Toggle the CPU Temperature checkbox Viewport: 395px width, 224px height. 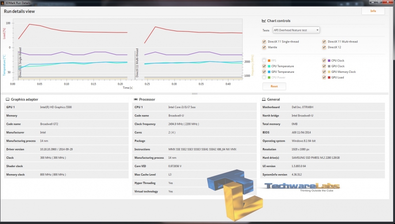click(x=264, y=66)
